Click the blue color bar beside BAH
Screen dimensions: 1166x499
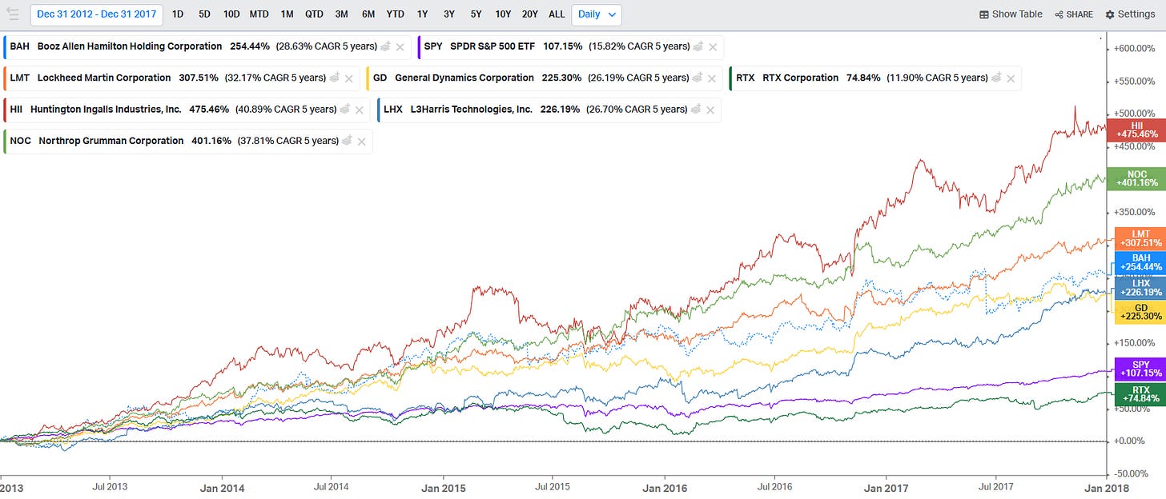[5, 46]
